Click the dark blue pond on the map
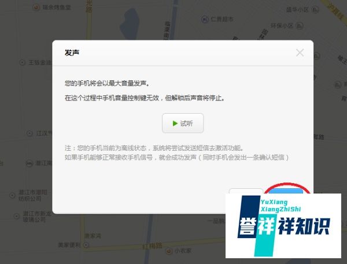This screenshot has width=347, height=264. (130, 24)
